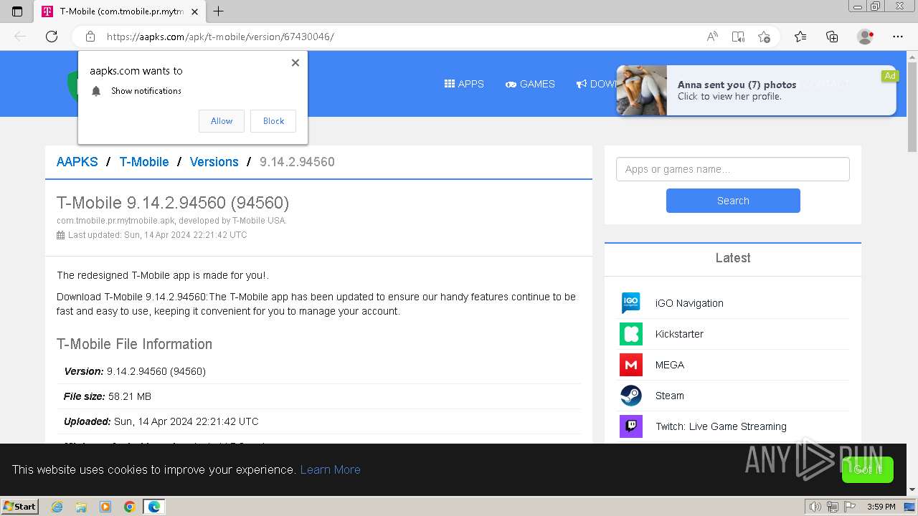Select the Version 9.14.2.94560 info row
This screenshot has height=516, width=918.
pos(318,371)
